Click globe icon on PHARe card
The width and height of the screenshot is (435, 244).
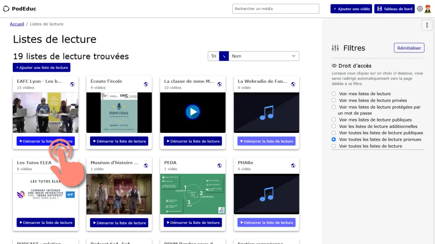pos(293,166)
